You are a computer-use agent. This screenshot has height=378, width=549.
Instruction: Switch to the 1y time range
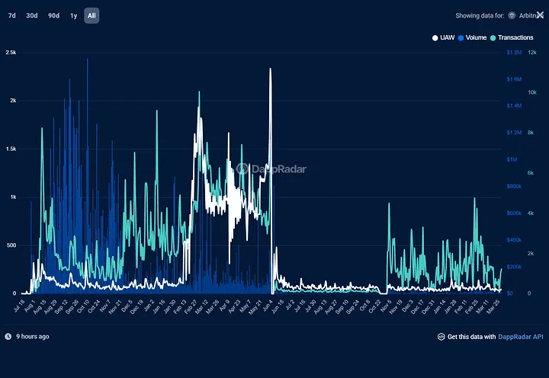(x=73, y=16)
